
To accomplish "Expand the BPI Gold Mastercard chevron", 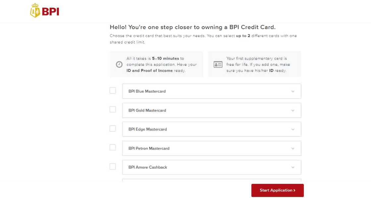I will 293,111.
